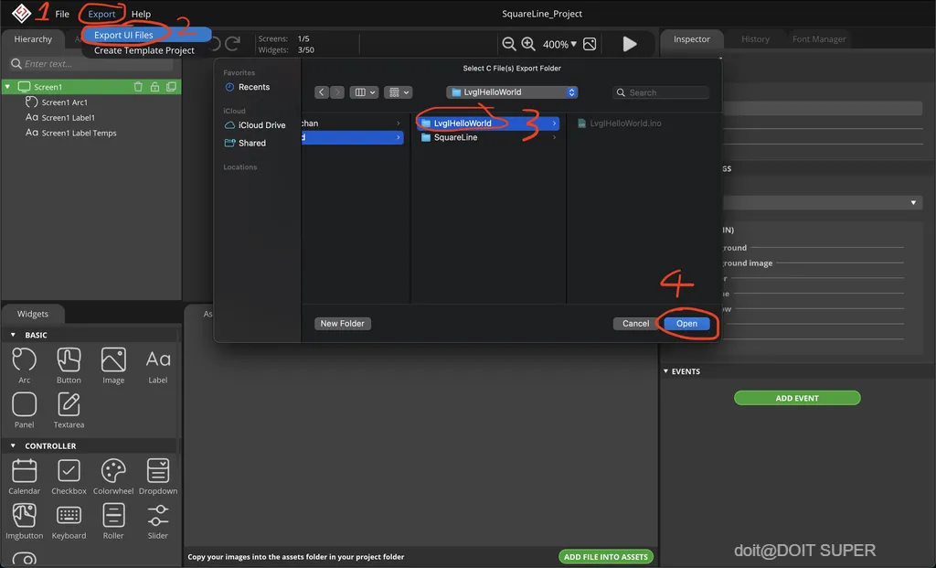Add an Arc widget

tap(24, 366)
